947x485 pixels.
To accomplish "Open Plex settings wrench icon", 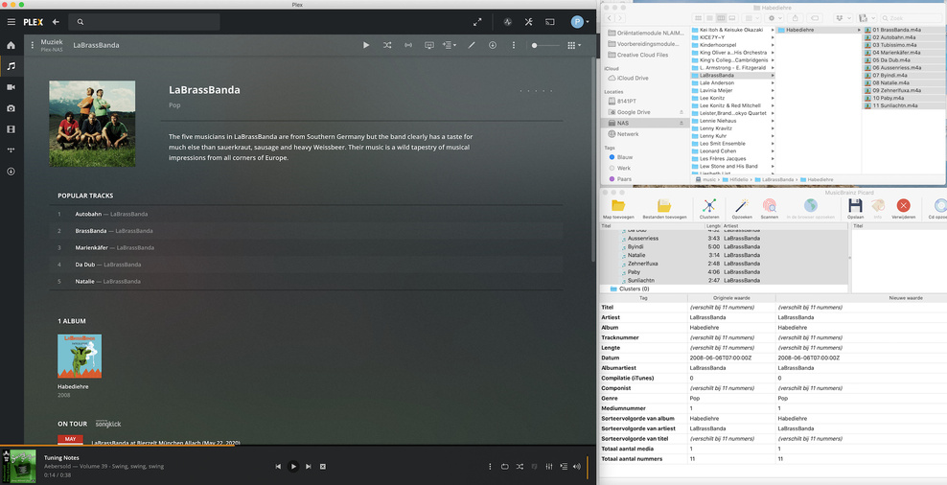I will coord(528,22).
